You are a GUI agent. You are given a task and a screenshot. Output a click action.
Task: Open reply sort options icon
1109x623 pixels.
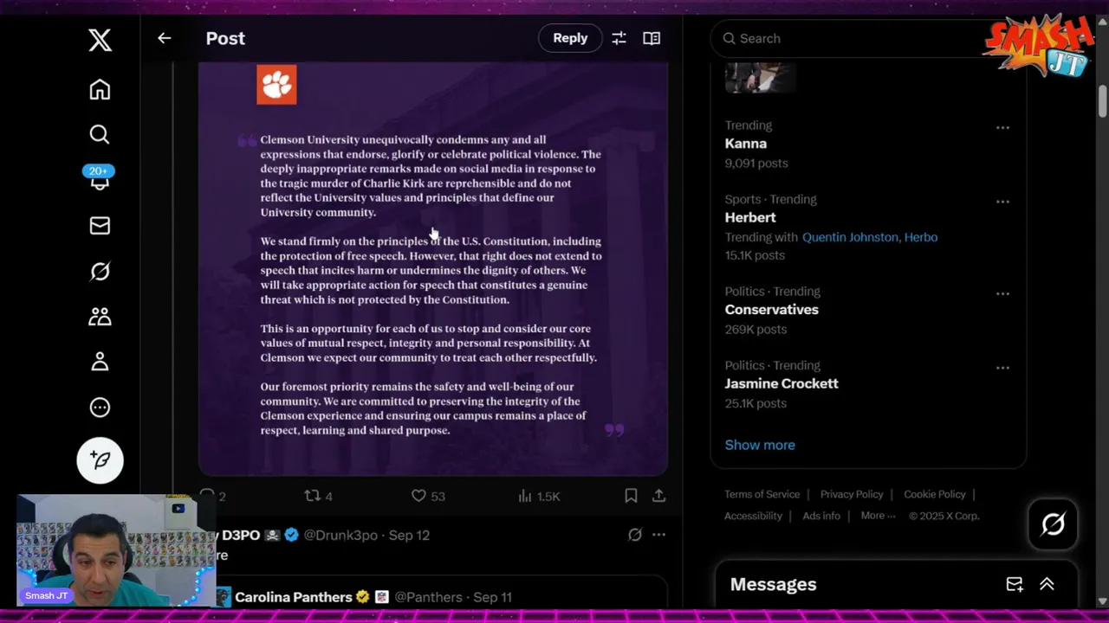(619, 38)
